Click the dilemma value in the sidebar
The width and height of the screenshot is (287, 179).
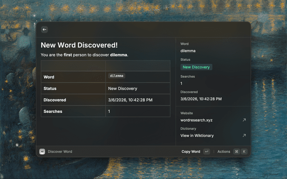[188, 51]
